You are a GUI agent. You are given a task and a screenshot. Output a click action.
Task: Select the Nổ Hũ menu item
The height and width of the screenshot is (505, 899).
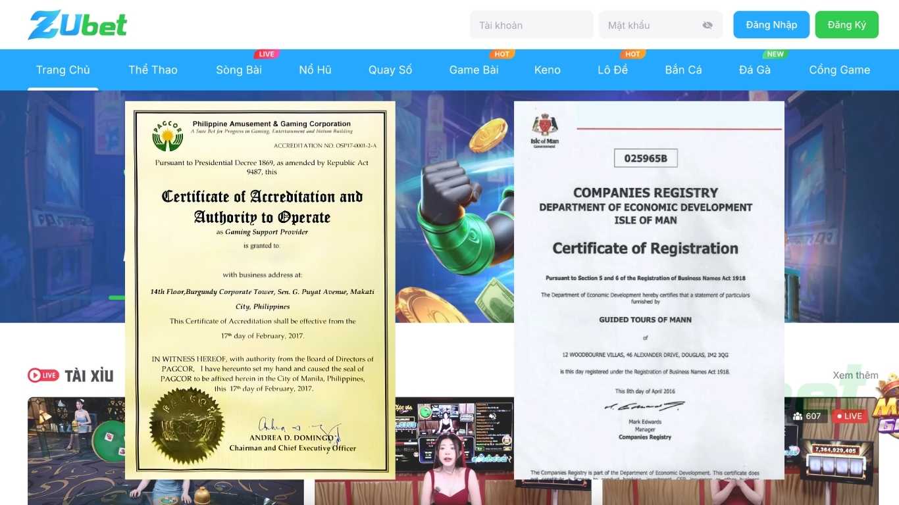(x=315, y=70)
